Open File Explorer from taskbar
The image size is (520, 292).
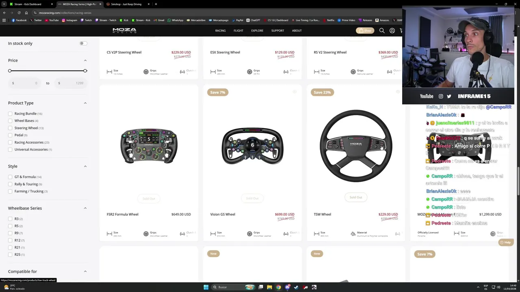(269, 287)
